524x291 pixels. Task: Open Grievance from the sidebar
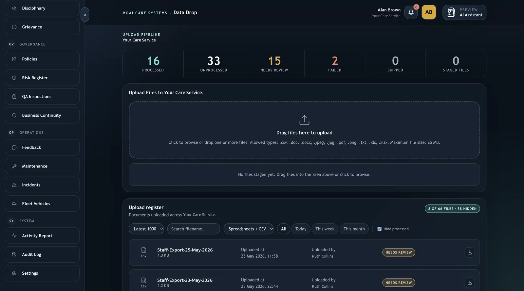tap(42, 27)
